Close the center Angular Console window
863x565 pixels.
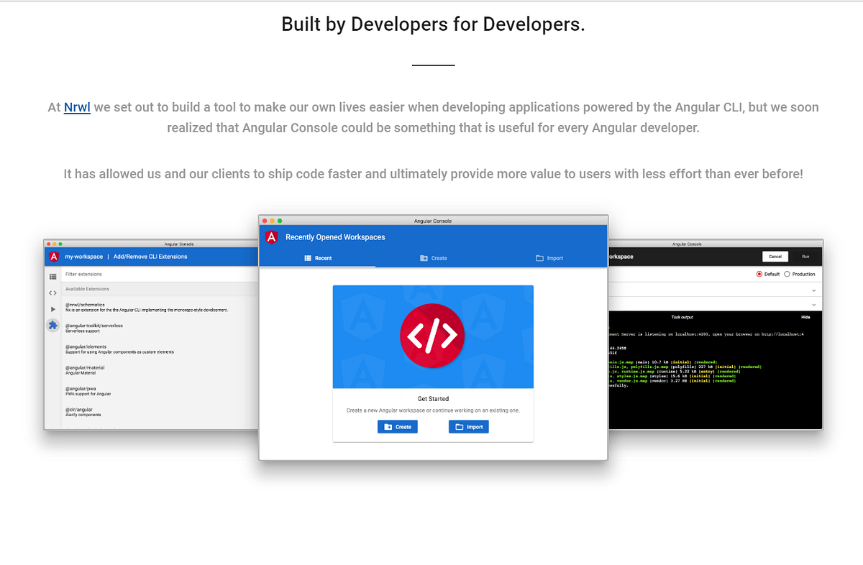(265, 221)
